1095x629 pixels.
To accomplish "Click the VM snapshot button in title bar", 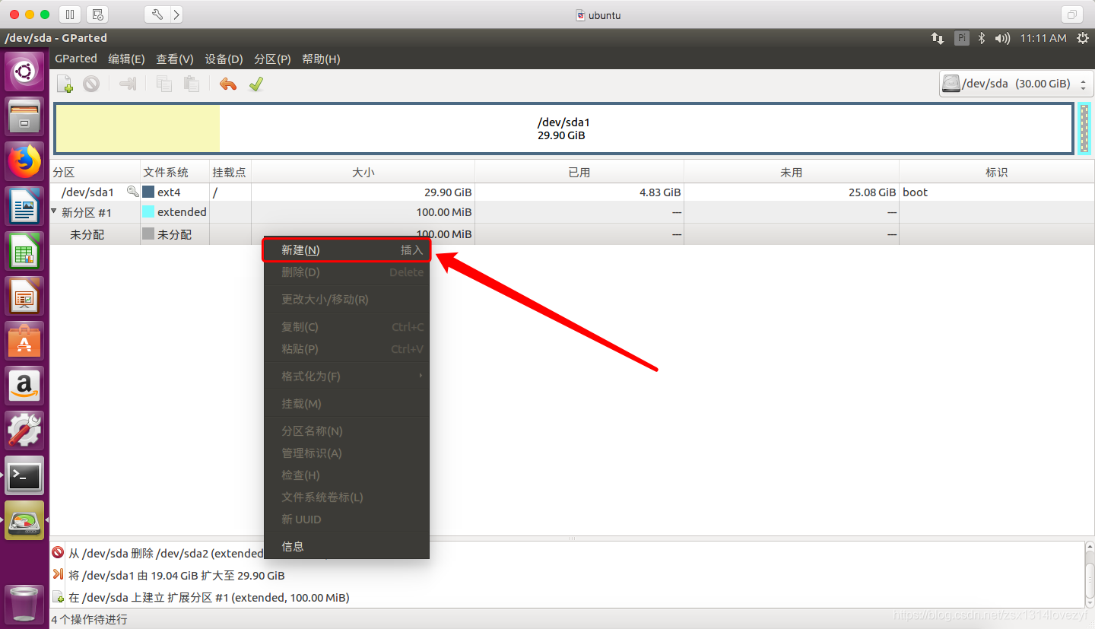I will (97, 14).
